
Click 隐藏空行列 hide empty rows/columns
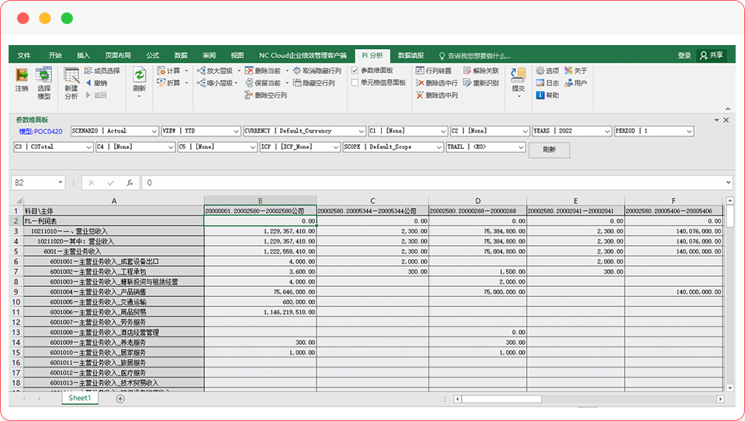tap(314, 83)
